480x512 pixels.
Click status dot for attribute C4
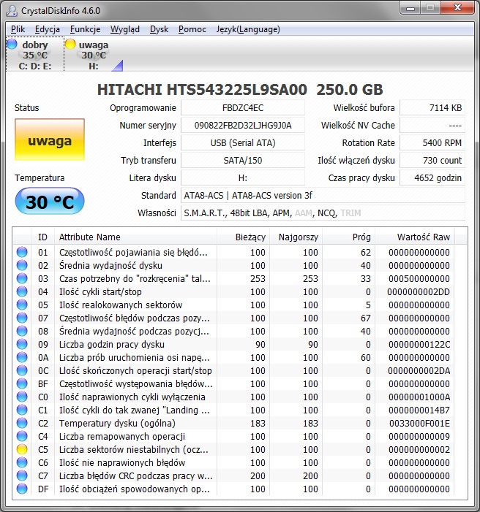pyautogui.click(x=22, y=436)
